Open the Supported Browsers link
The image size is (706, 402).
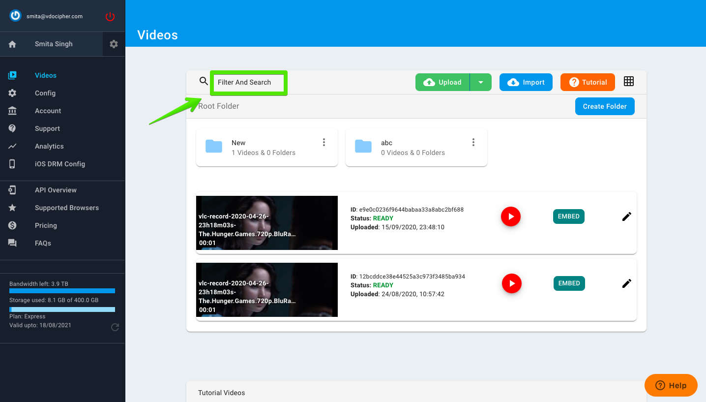click(67, 208)
